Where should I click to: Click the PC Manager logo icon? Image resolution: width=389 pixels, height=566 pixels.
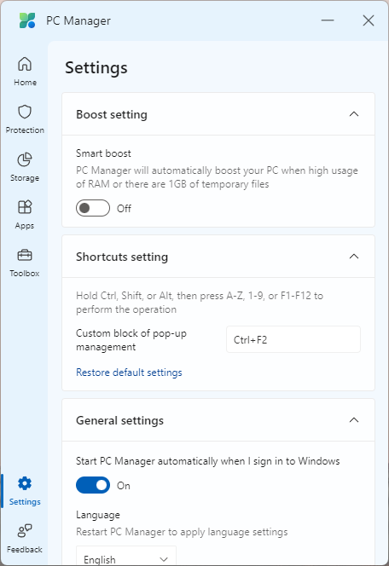click(x=27, y=20)
